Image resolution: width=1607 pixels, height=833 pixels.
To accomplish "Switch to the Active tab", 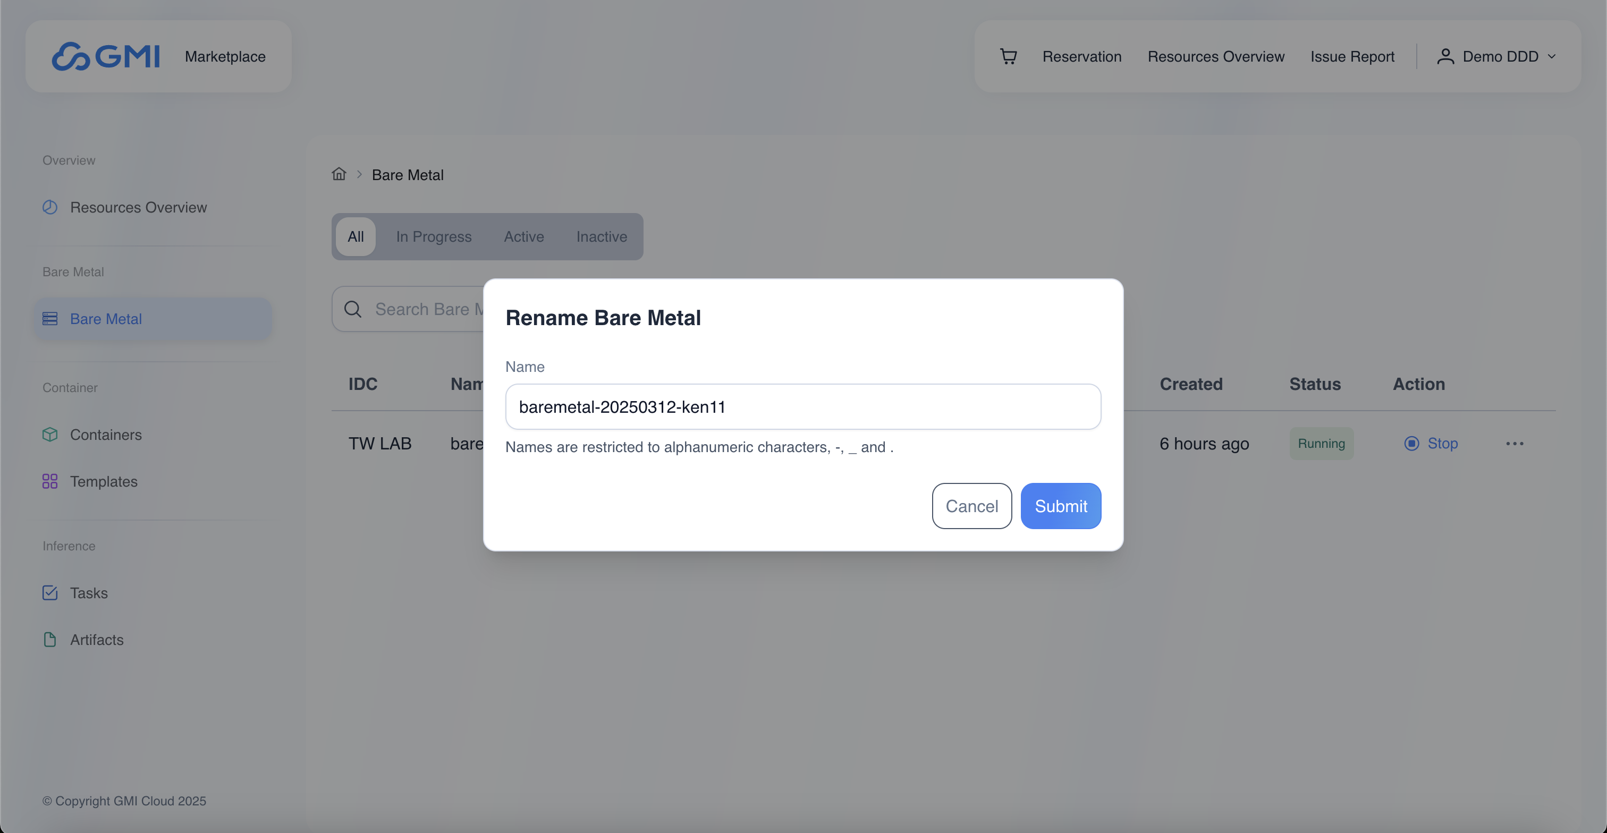I will (x=524, y=236).
